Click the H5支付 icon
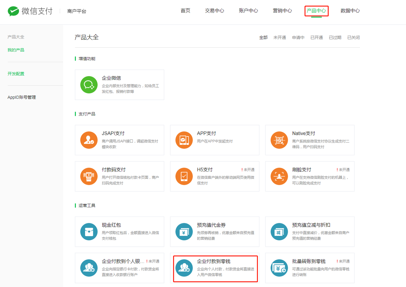The height and width of the screenshot is (287, 406). (x=184, y=176)
